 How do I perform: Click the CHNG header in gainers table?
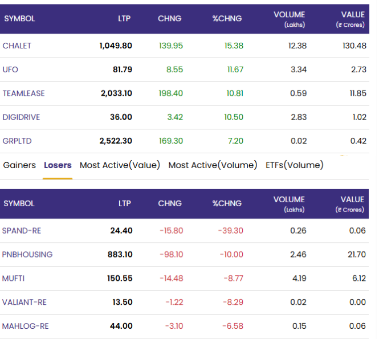tap(170, 19)
